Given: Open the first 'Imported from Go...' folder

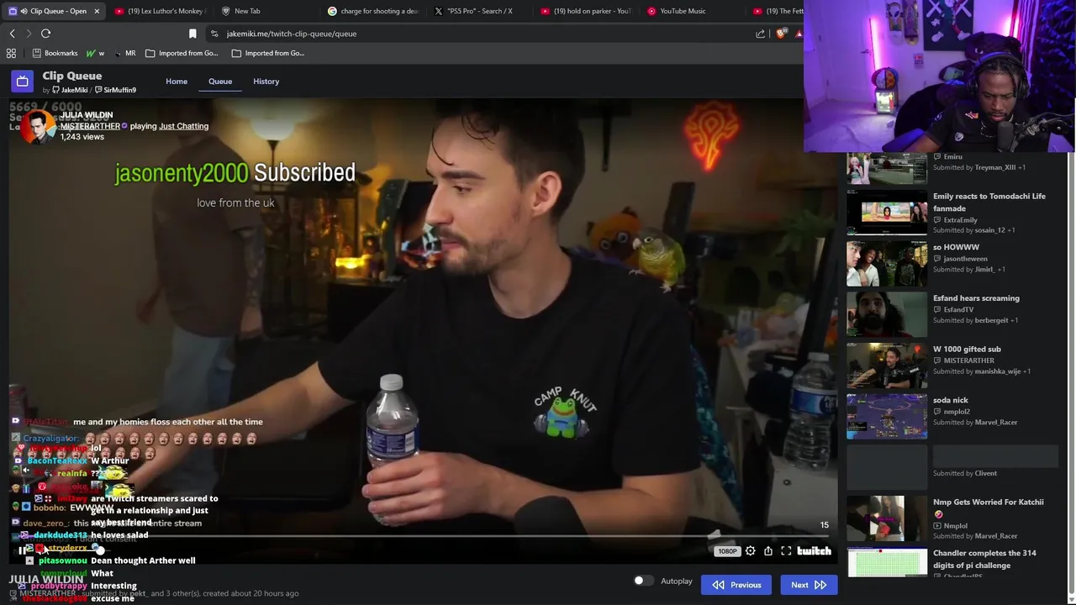Looking at the screenshot, I should tap(182, 53).
